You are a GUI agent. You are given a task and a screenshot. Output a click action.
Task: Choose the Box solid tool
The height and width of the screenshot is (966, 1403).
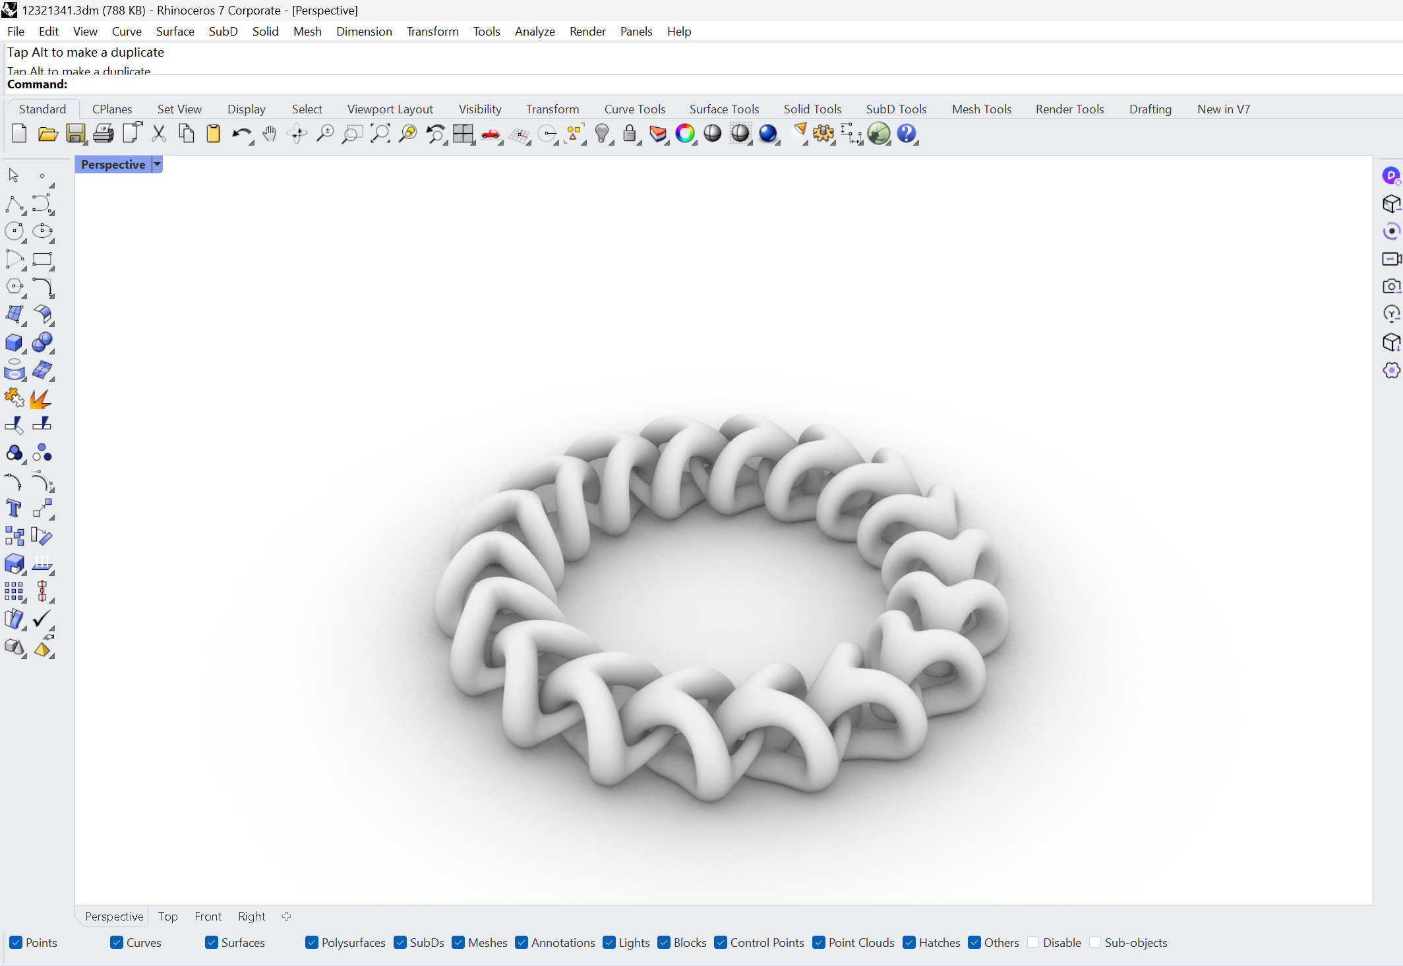pyautogui.click(x=14, y=343)
